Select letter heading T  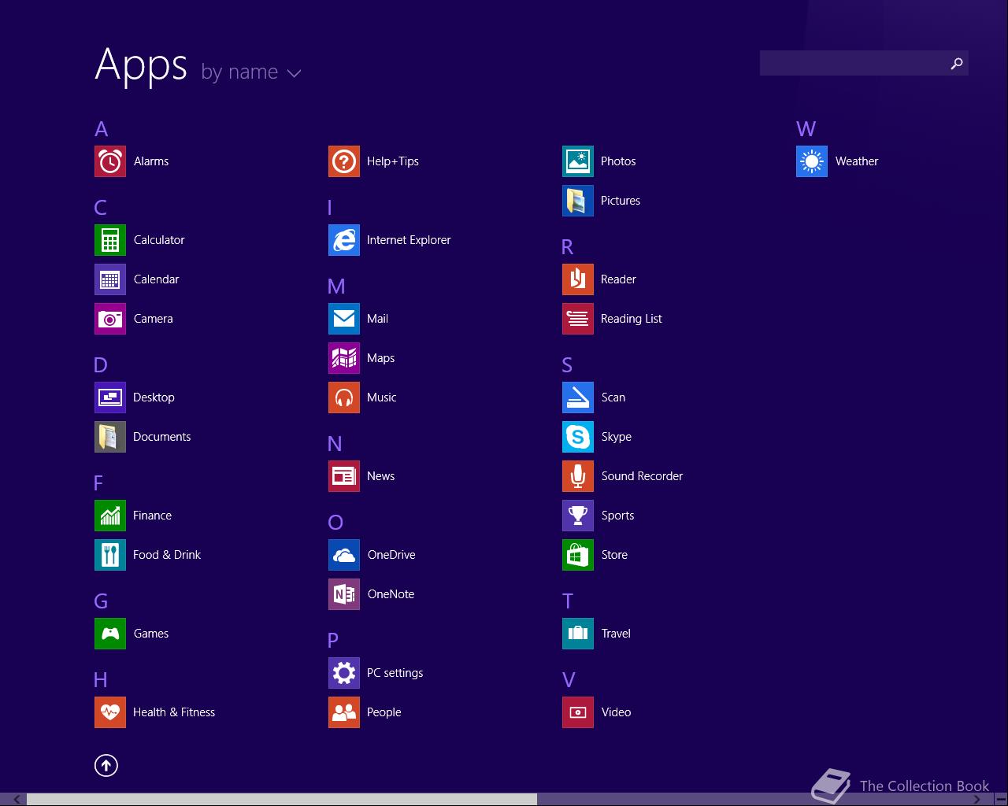[568, 601]
